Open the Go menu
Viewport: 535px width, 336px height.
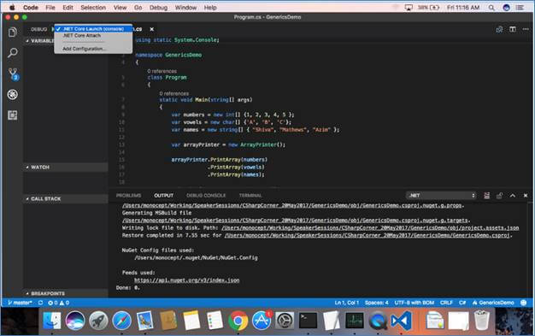pyautogui.click(x=138, y=7)
